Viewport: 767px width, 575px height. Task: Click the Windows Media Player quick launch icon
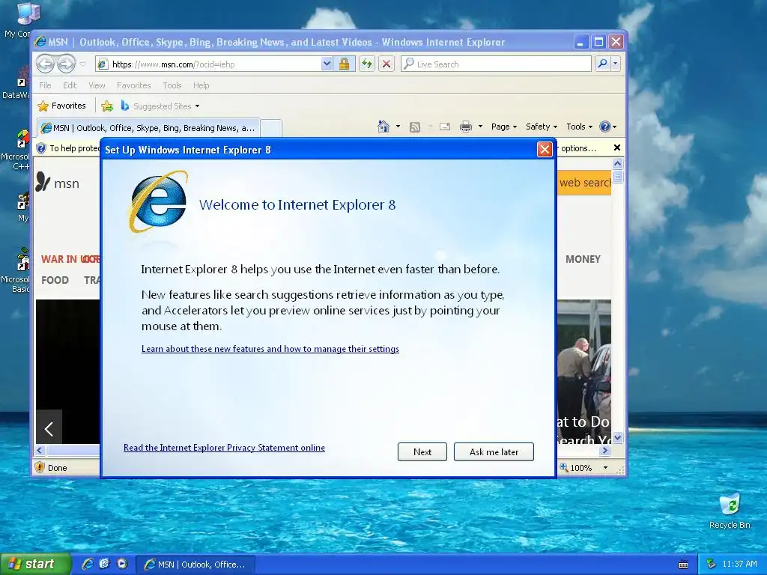(122, 564)
